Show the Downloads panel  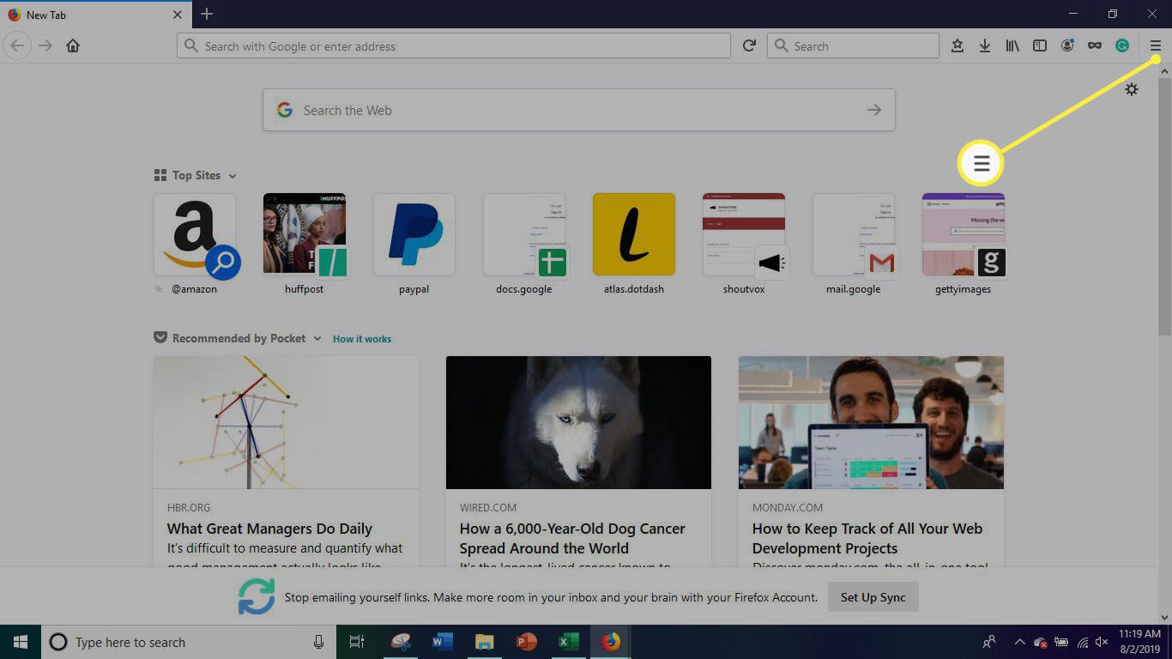tap(985, 45)
